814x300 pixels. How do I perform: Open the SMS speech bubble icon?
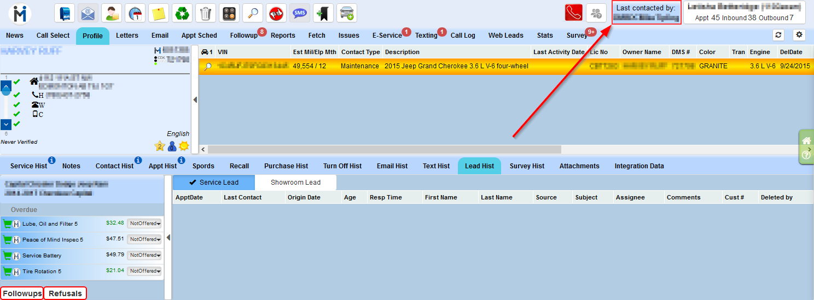[300, 13]
